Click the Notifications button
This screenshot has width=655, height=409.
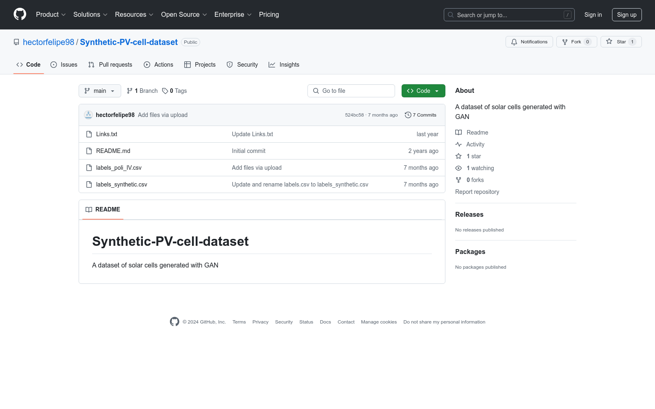pos(529,42)
